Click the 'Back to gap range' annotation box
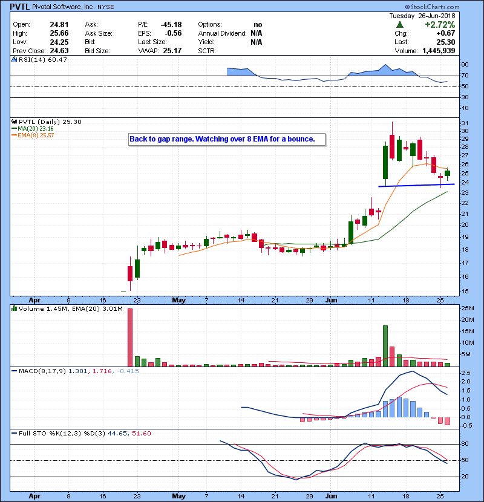The image size is (484, 502). tap(227, 139)
